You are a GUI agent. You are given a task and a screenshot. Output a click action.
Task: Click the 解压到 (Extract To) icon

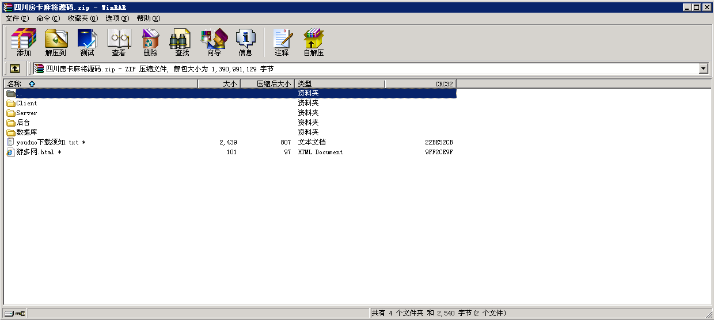pos(56,42)
